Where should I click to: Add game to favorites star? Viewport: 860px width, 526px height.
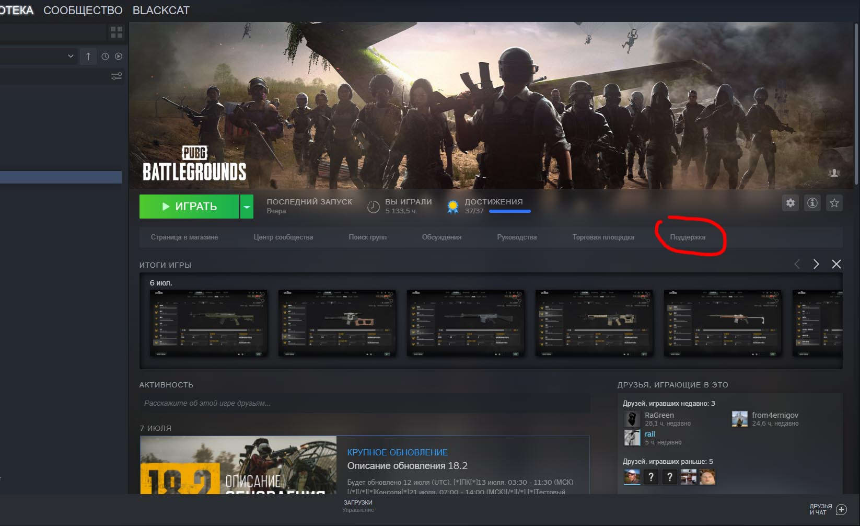click(x=834, y=203)
